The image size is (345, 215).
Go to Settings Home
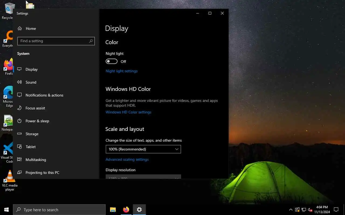pyautogui.click(x=56, y=28)
